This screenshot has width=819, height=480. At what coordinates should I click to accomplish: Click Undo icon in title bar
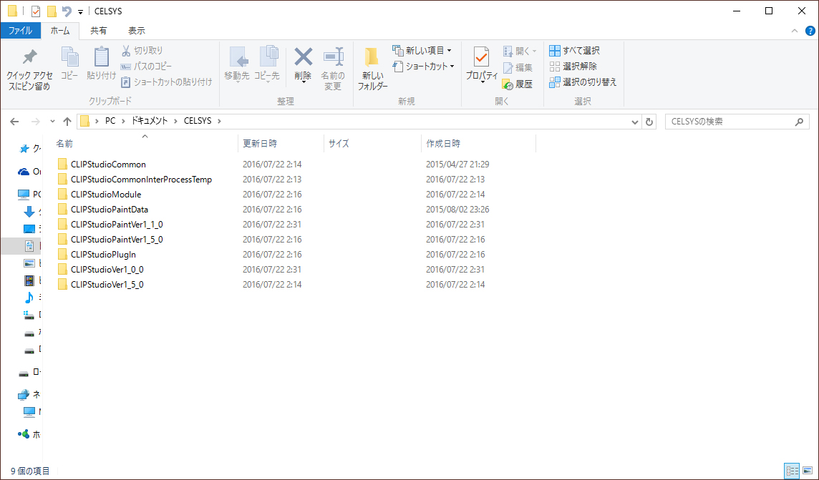point(67,11)
